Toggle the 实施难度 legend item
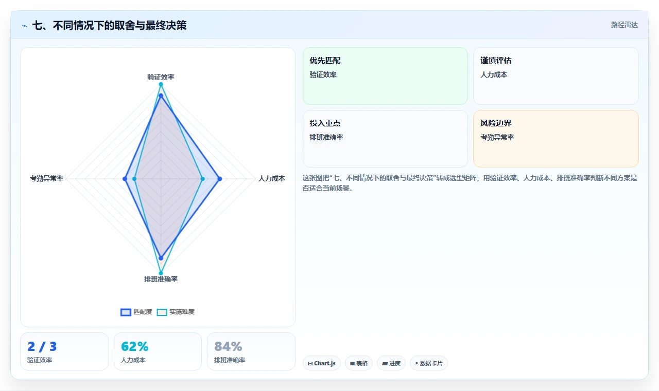 click(176, 312)
